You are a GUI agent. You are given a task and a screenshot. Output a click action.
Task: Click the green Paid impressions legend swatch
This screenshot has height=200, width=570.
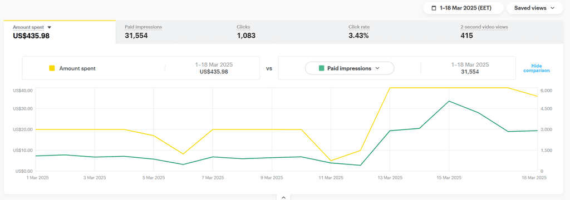[x=321, y=68]
